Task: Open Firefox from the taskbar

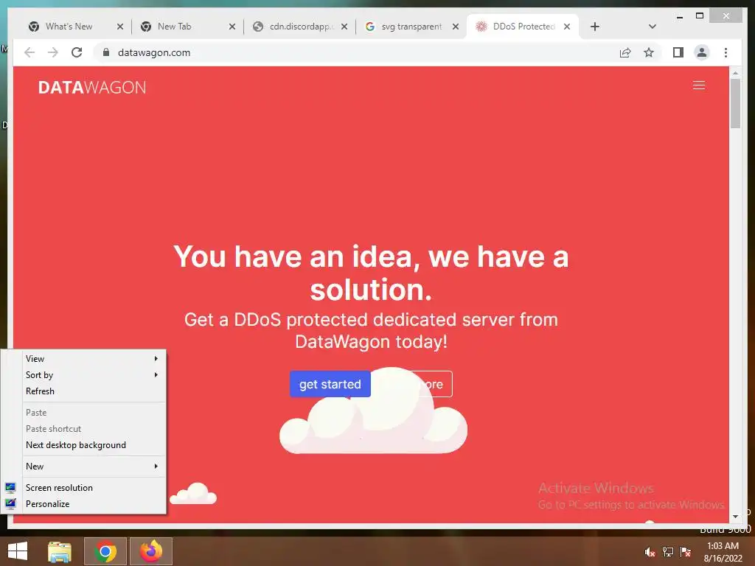Action: [x=150, y=551]
